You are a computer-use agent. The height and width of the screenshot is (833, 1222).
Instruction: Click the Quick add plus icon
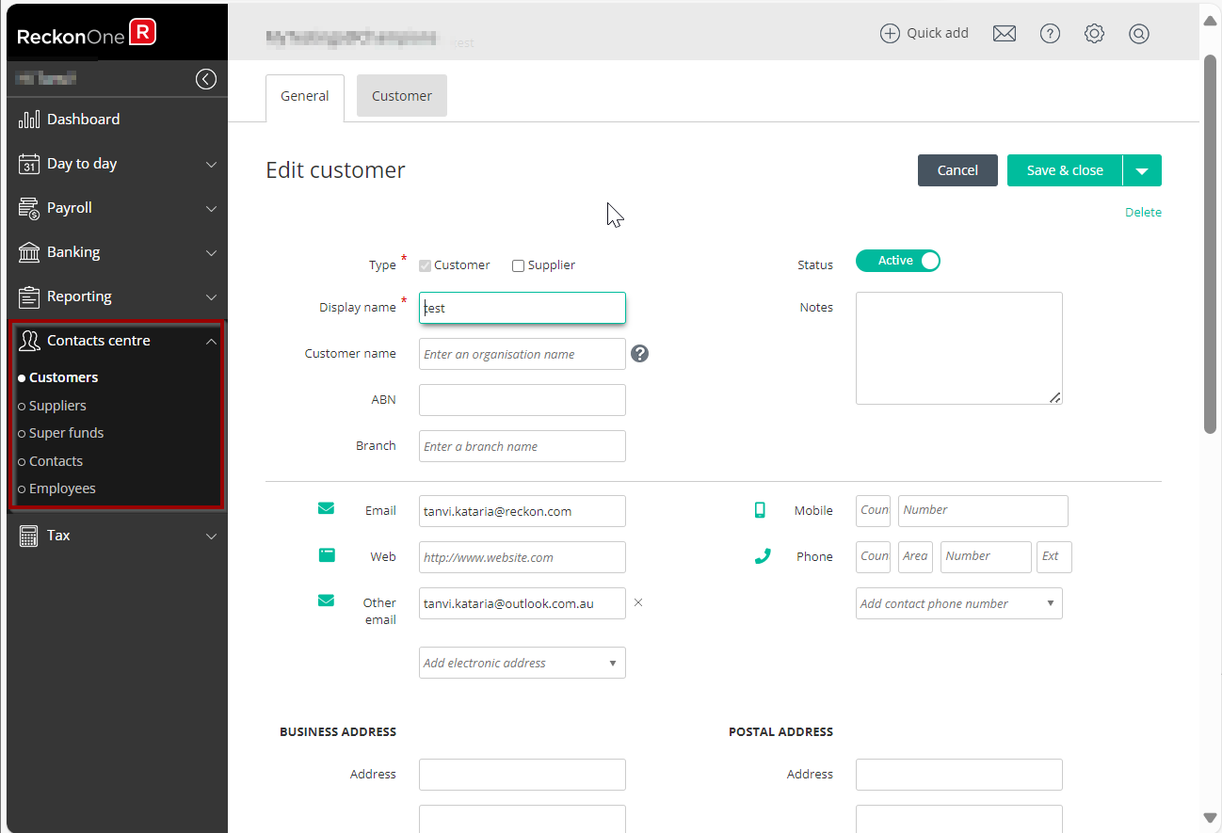[890, 34]
